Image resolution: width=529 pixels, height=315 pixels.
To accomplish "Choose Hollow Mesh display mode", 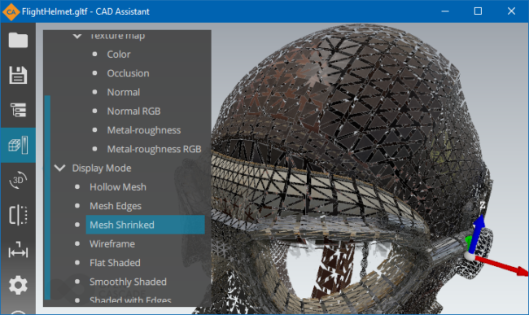I will [118, 187].
